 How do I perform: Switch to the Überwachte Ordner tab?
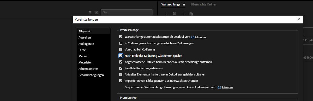coord(203,4)
